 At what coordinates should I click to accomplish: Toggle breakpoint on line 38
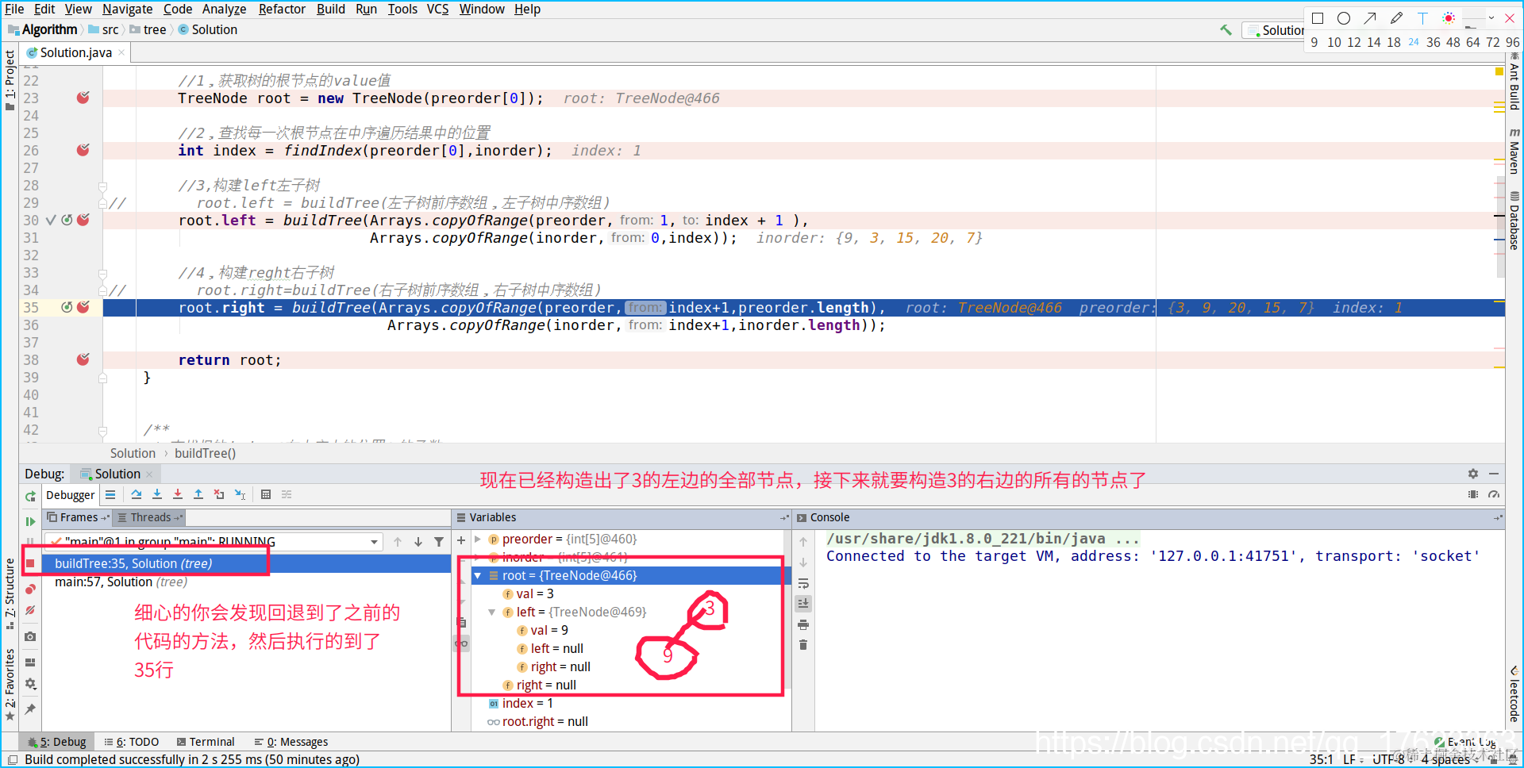(83, 359)
